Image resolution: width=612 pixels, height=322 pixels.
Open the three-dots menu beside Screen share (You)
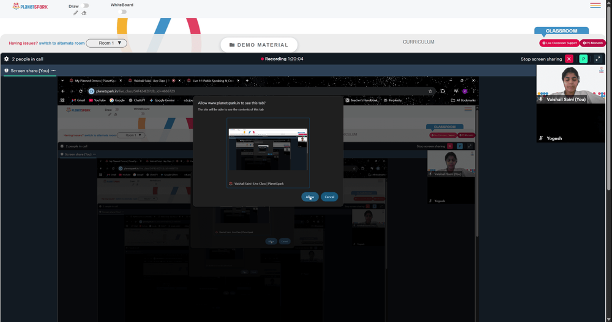pyautogui.click(x=53, y=70)
